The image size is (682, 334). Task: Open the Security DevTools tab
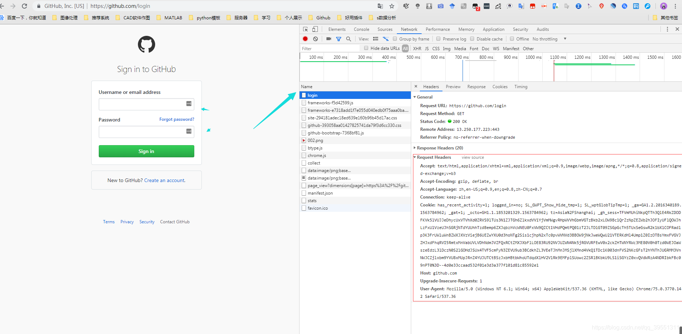(520, 29)
